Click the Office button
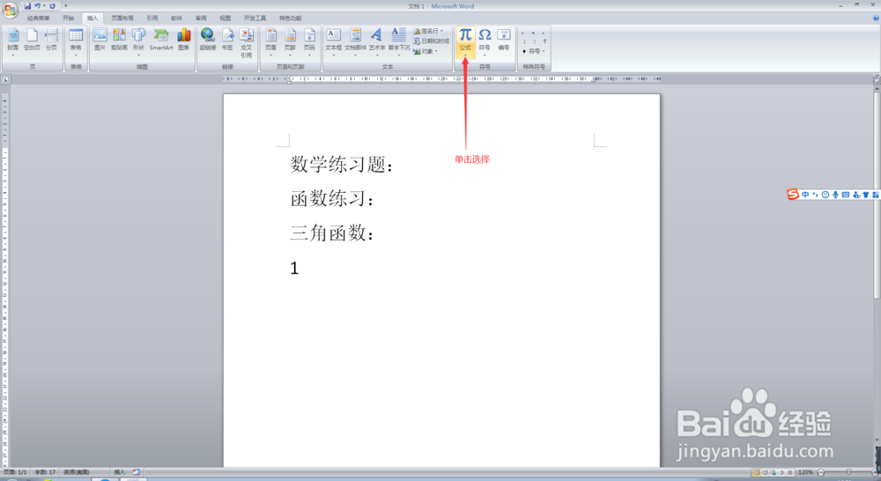Image resolution: width=881 pixels, height=481 pixels. coord(10,10)
